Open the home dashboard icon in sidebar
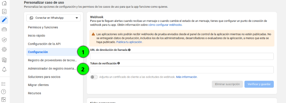The width and height of the screenshot is (286, 103). (4, 3)
